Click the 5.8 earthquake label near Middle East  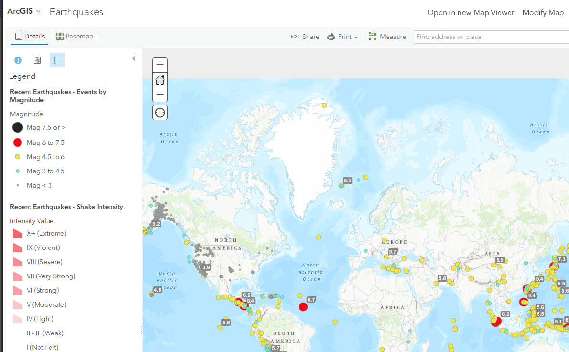pyautogui.click(x=442, y=278)
